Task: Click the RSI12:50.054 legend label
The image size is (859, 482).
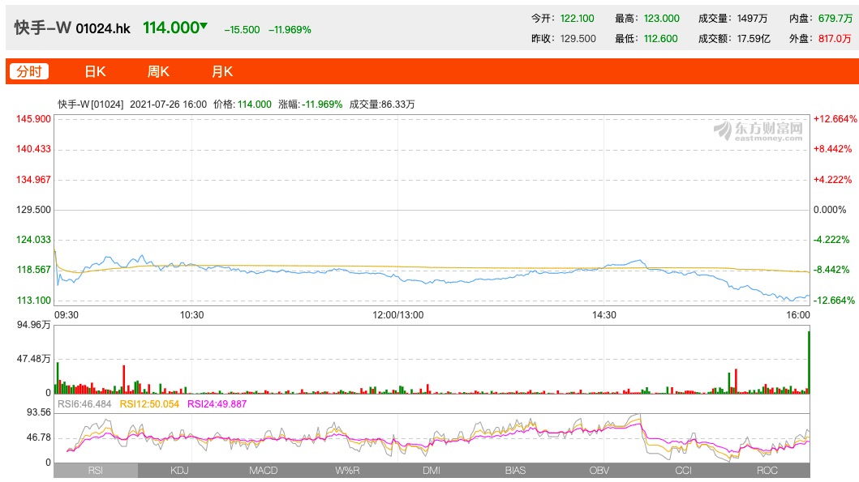Action: tap(149, 404)
